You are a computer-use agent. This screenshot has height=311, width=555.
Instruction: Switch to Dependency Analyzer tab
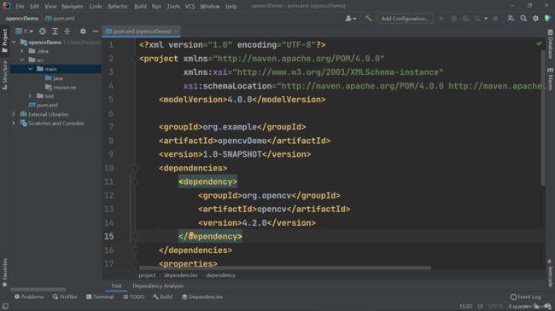tap(158, 286)
